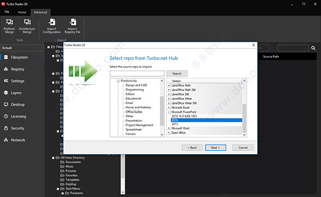Expand the Open Office entry

point(169,133)
